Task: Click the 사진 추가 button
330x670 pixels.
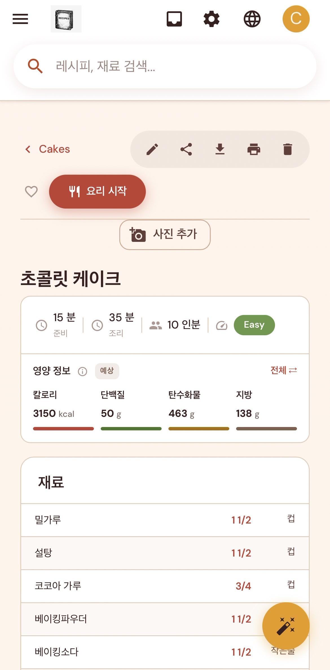Action: tap(165, 235)
